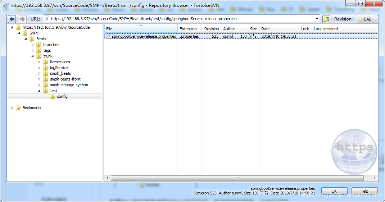
Task: Sort by the Size column header
Action: point(249,29)
